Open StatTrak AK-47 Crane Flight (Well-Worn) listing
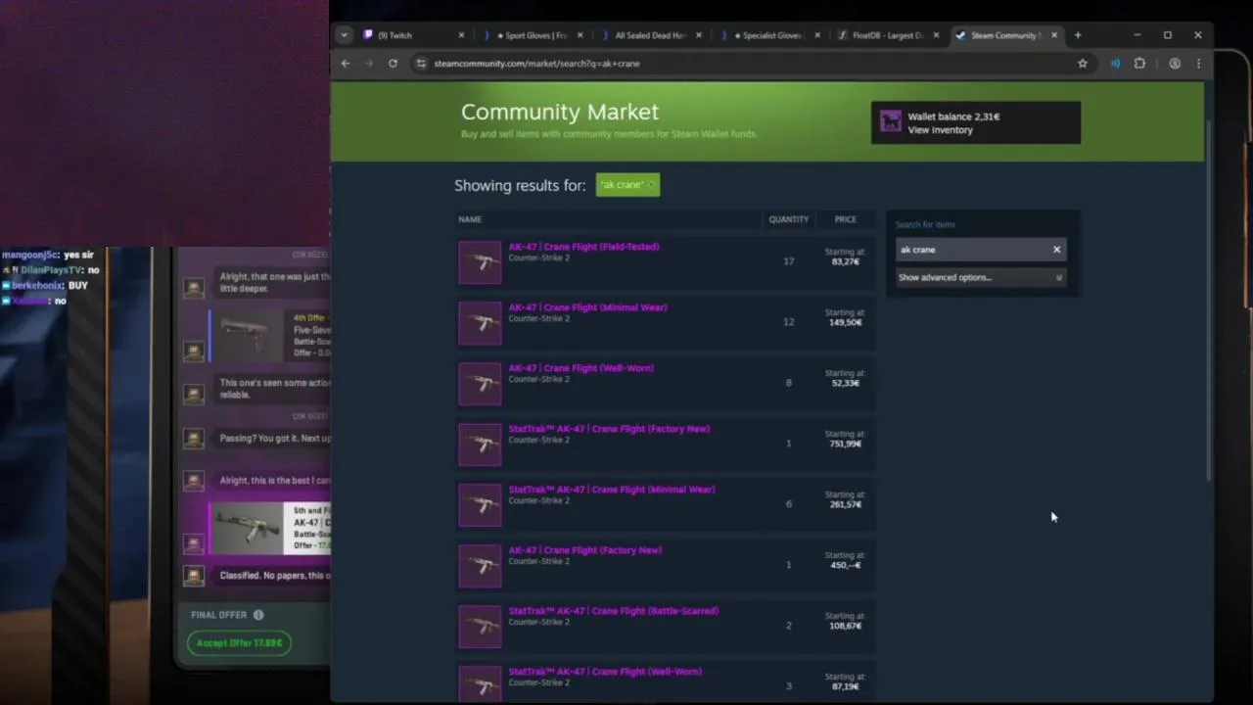Image resolution: width=1253 pixels, height=705 pixels. [605, 672]
